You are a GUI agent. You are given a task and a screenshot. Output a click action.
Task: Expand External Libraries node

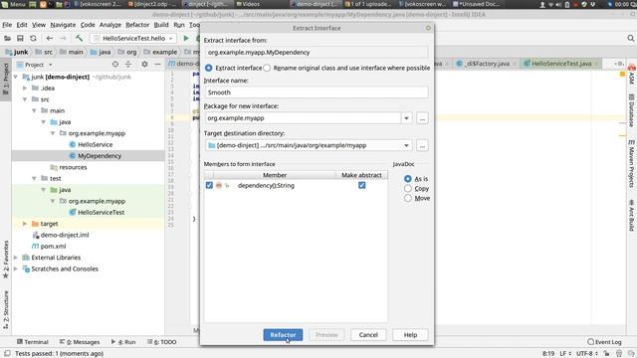pyautogui.click(x=16, y=258)
